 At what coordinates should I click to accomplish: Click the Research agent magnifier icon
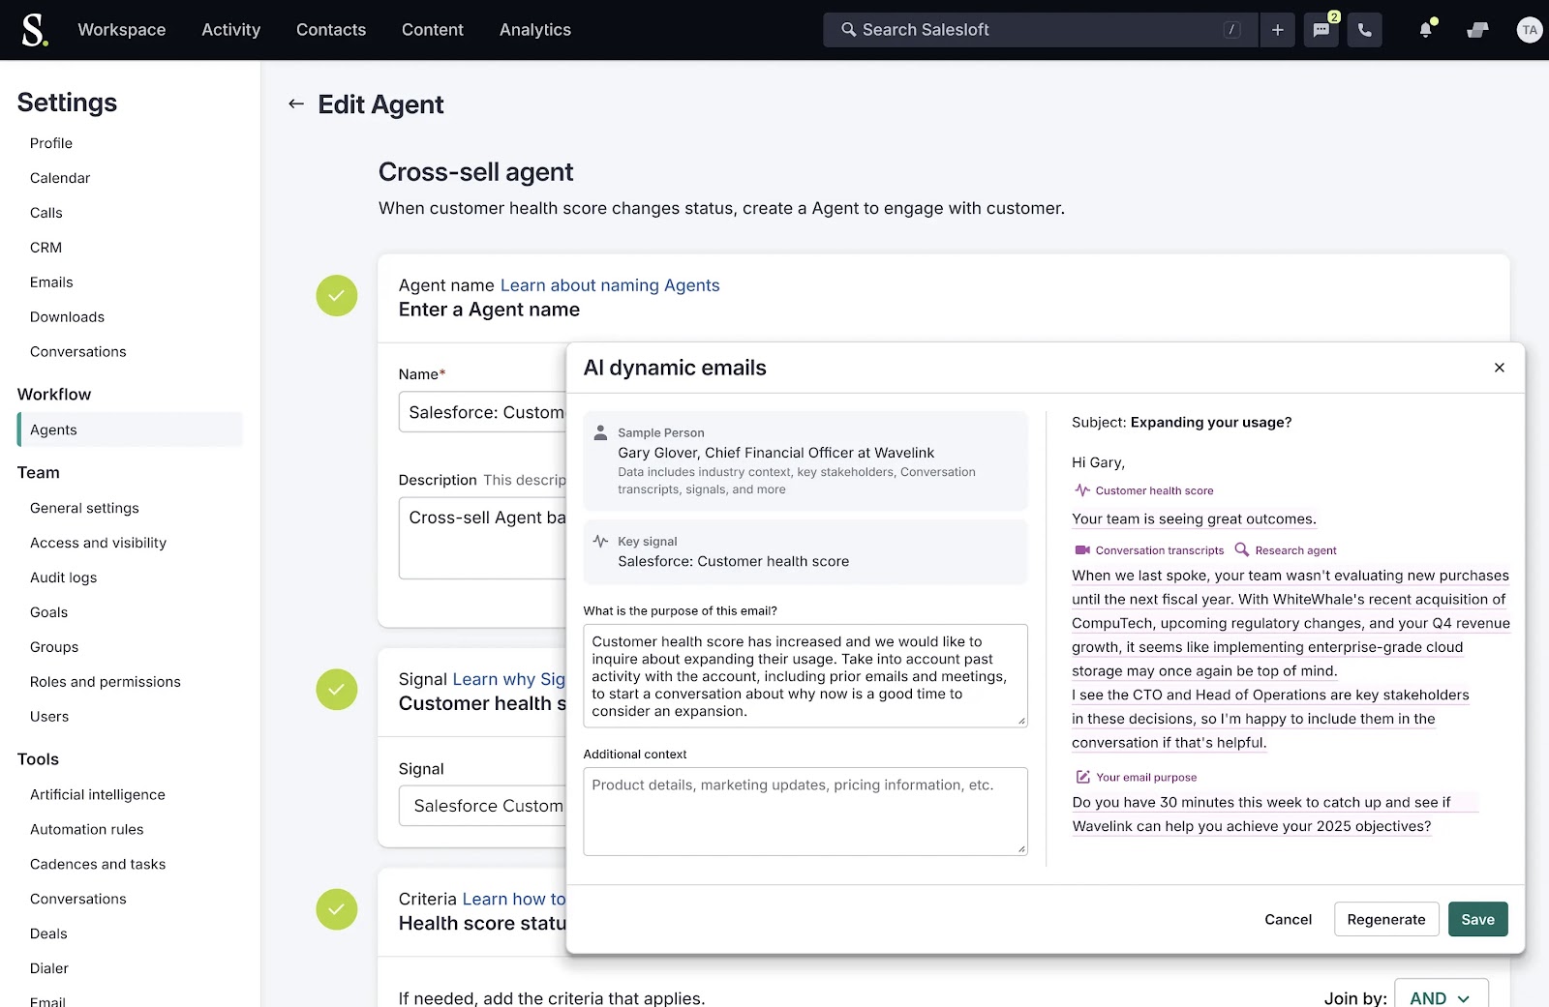click(x=1241, y=549)
